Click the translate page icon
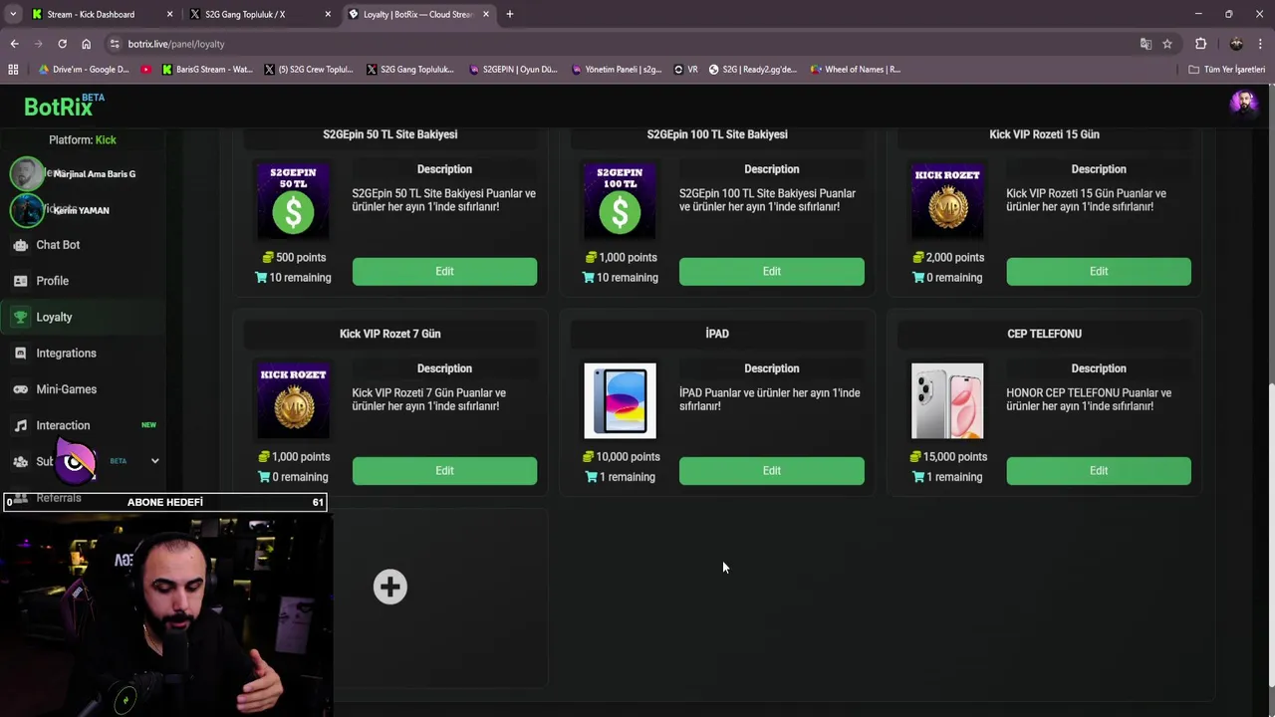Screen dimensions: 1275x717 1146,44
